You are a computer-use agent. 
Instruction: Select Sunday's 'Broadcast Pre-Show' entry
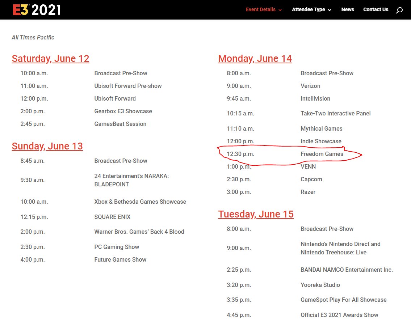pyautogui.click(x=121, y=161)
